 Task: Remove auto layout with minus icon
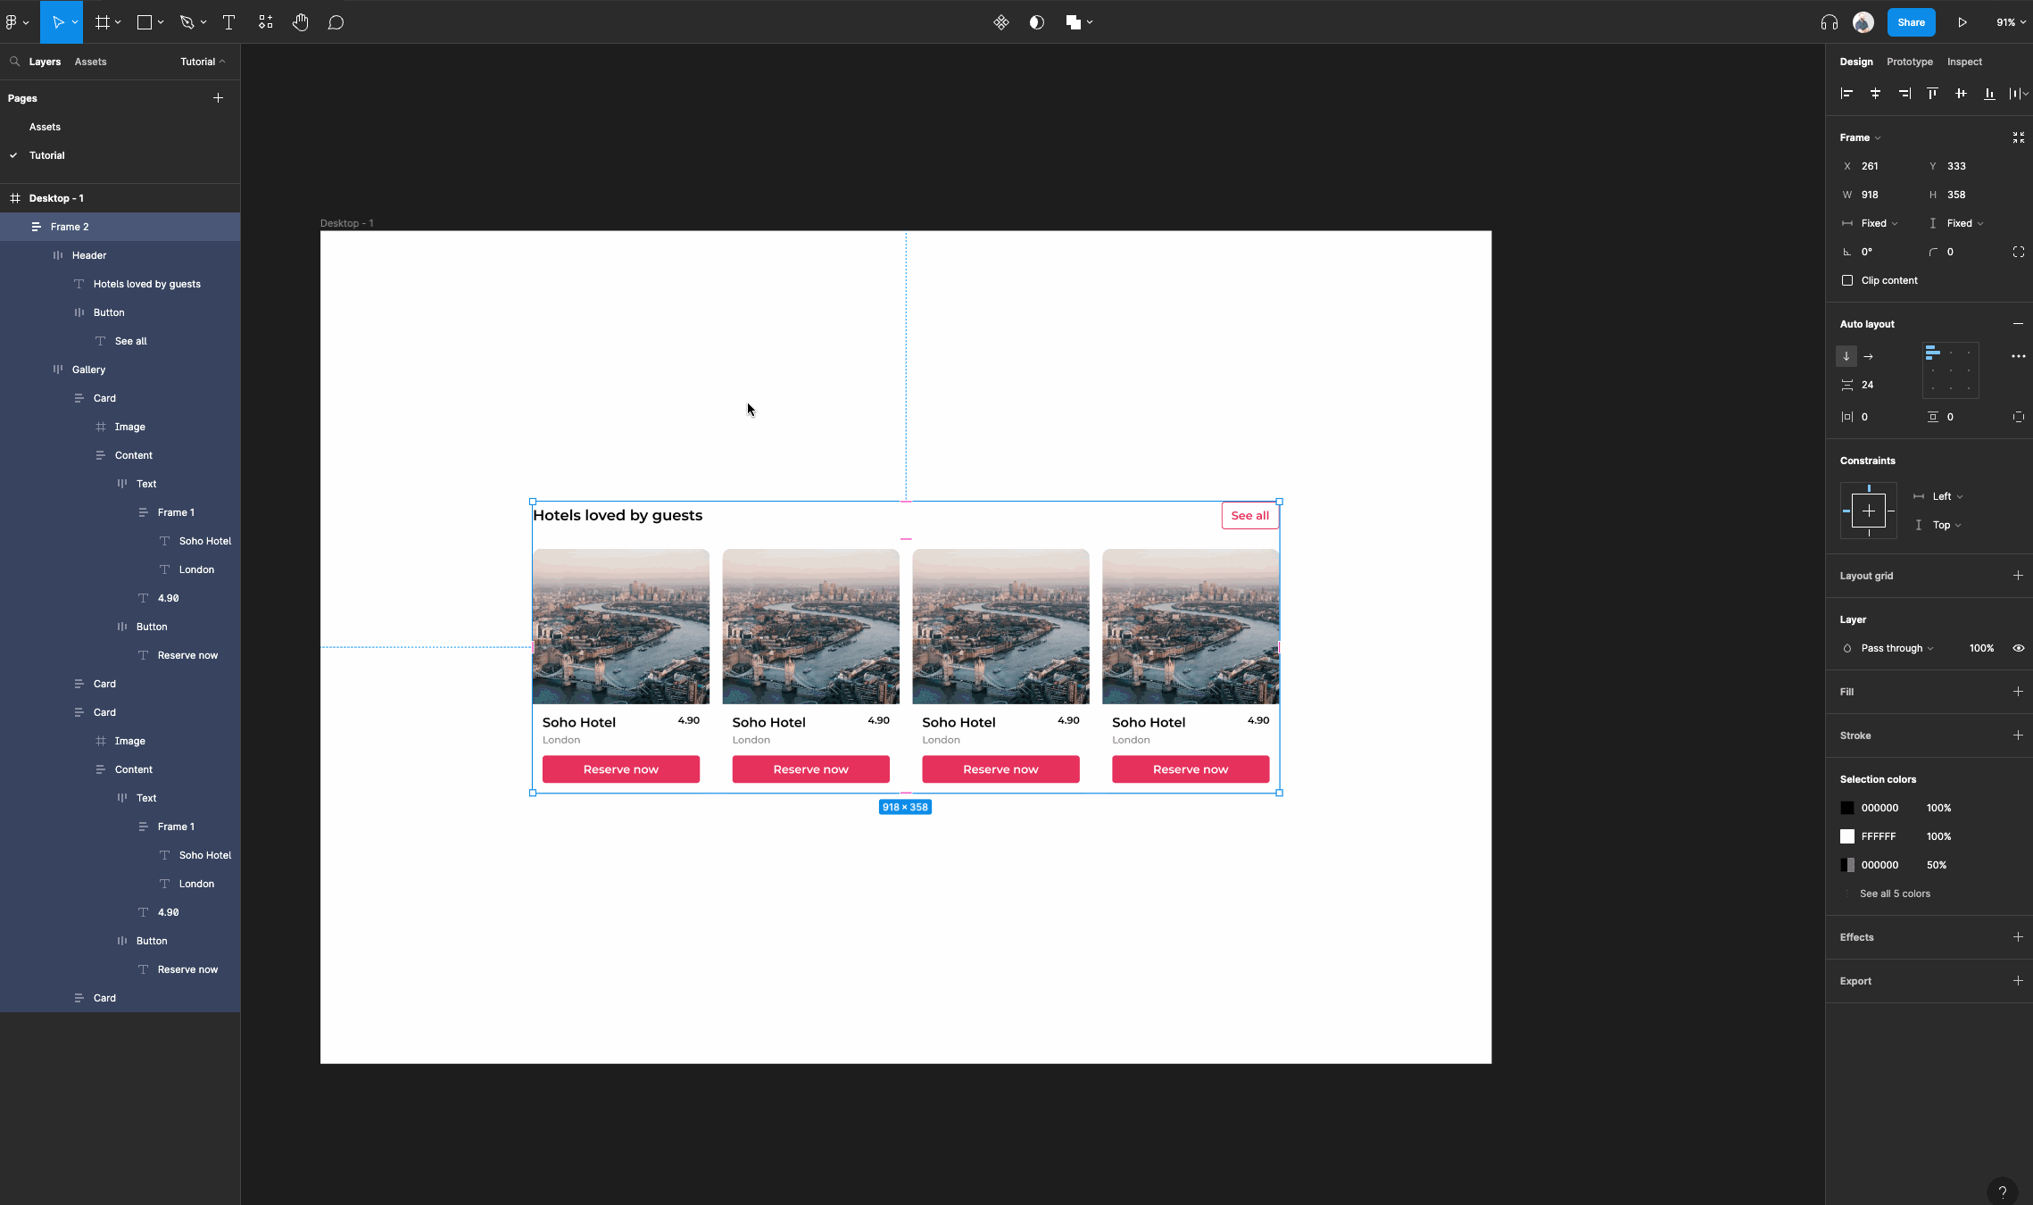click(2019, 324)
